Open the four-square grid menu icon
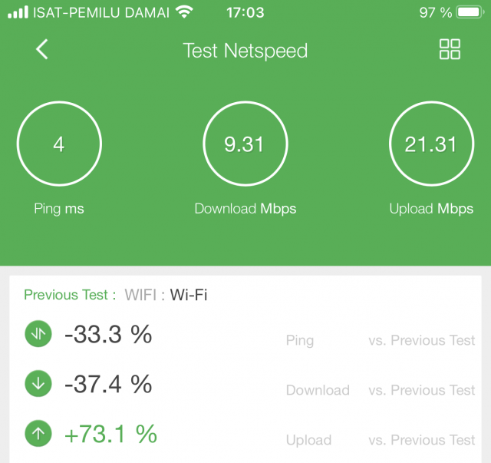This screenshot has width=491, height=463. (x=450, y=49)
